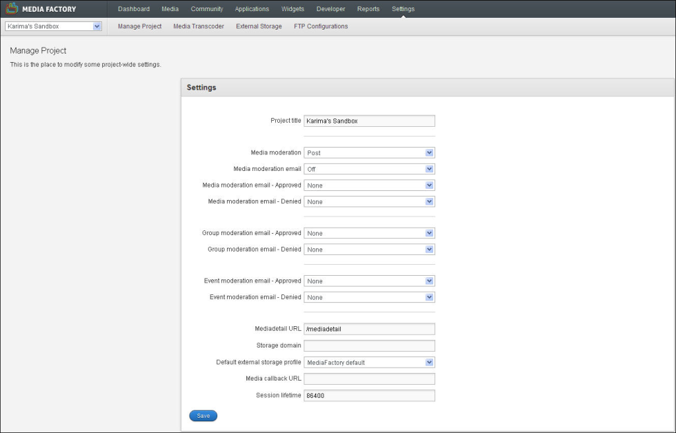
Task: Click the "Media moderation email - Denied" label
Action: pos(255,201)
